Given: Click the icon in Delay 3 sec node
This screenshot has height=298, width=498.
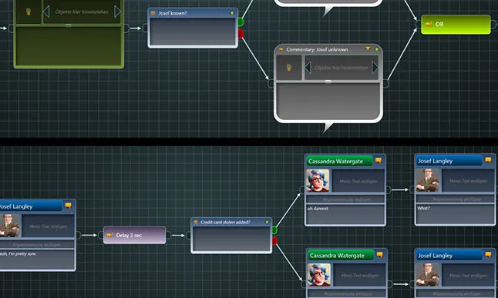Looking at the screenshot, I should (x=110, y=235).
